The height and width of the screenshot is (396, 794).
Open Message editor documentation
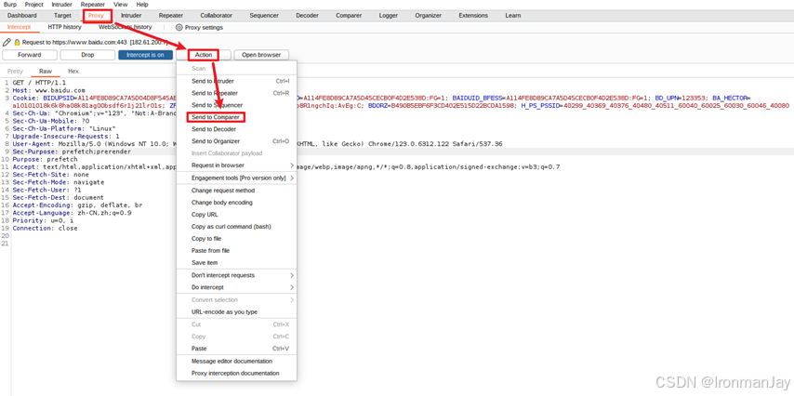tap(236, 361)
